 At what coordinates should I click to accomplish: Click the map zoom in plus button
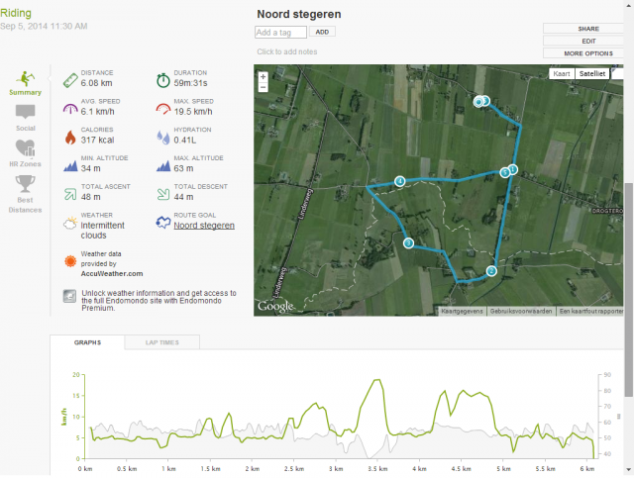(263, 77)
